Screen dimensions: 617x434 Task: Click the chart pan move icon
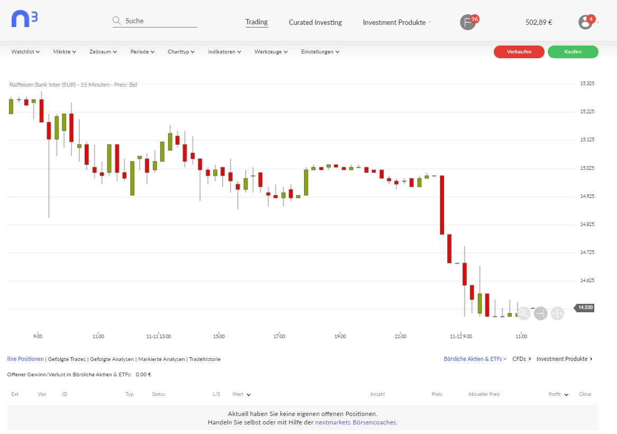click(558, 313)
